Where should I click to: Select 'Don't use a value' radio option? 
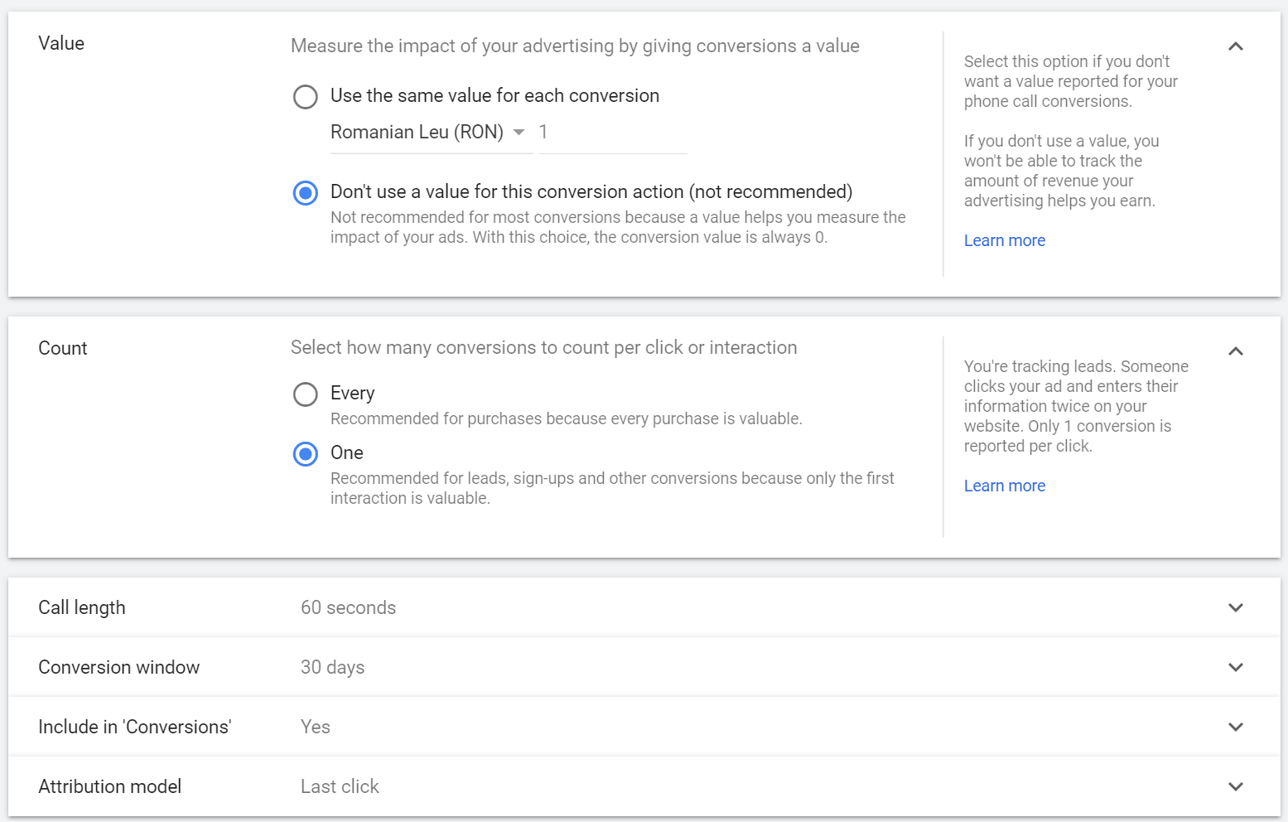click(306, 193)
